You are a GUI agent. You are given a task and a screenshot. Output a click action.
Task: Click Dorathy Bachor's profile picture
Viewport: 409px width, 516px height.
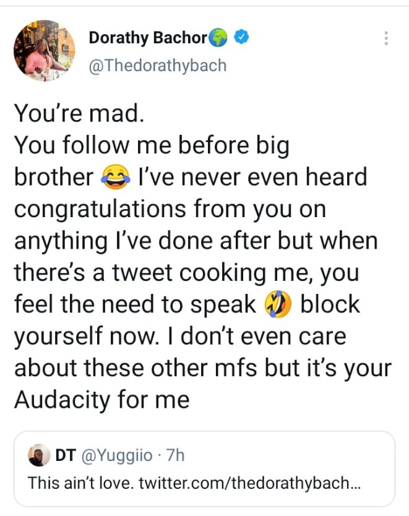[x=43, y=49]
